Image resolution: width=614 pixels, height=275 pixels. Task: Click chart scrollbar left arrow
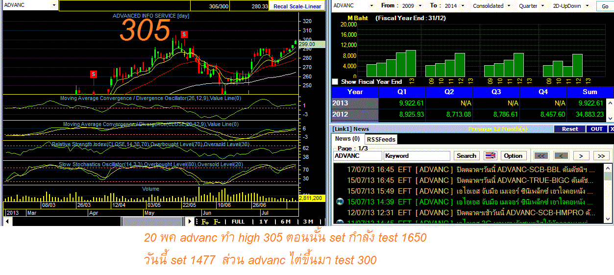coord(7,222)
